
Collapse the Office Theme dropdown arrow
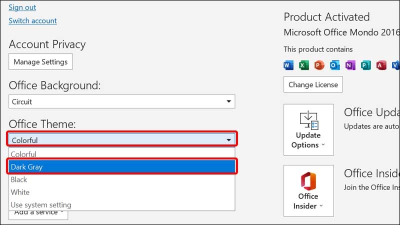[229, 140]
